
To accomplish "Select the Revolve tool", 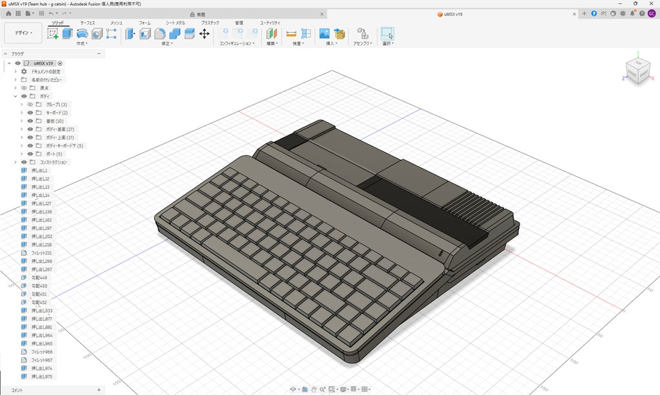I will (x=82, y=34).
